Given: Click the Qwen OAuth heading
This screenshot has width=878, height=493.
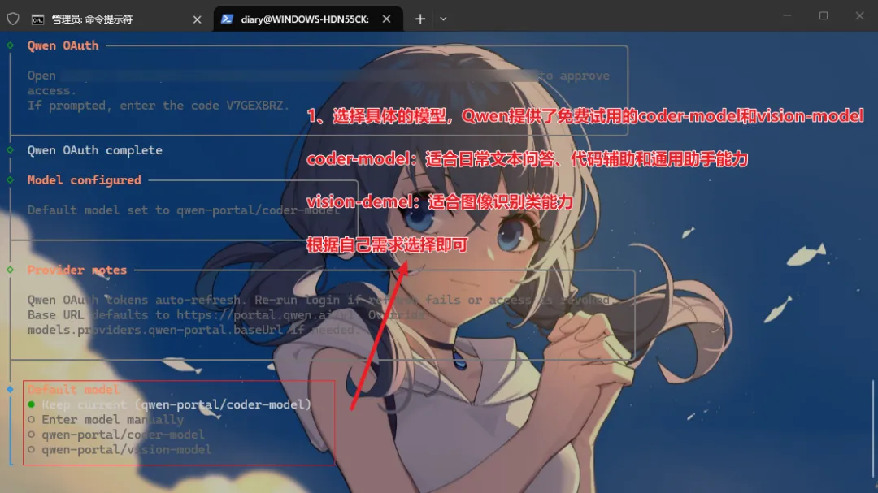Looking at the screenshot, I should [x=63, y=45].
